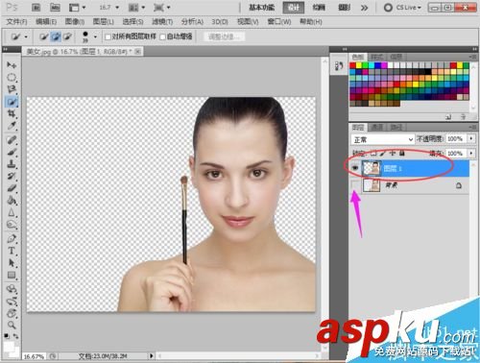480x363 pixels.
Task: Show more workspaces via double-arrow button
Action: [364, 8]
